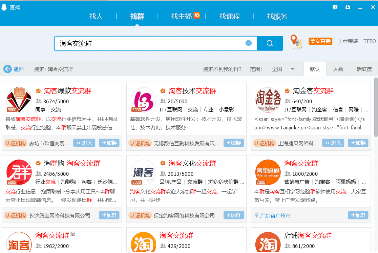Open 淘金客交流群 title
Image resolution: width=378 pixels, height=253 pixels.
pos(313,91)
